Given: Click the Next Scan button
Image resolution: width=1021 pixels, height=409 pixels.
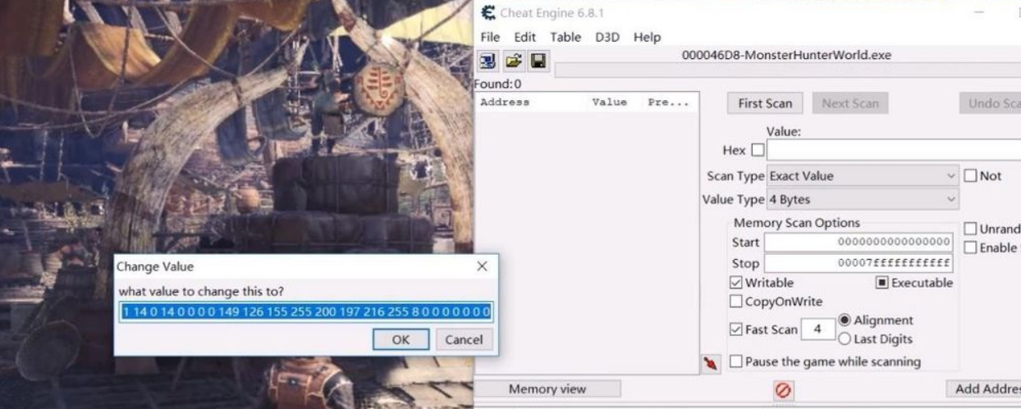Looking at the screenshot, I should (850, 103).
